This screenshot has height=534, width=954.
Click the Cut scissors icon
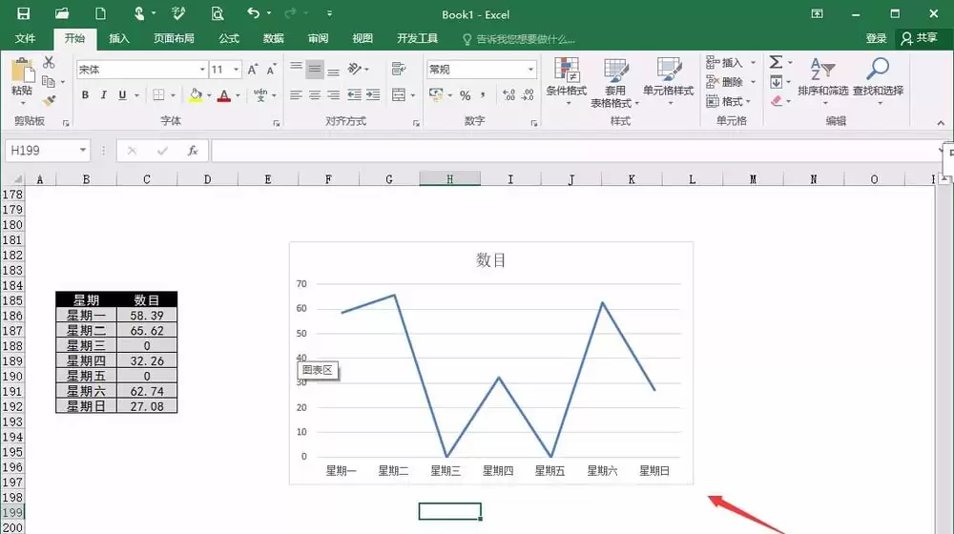[x=49, y=62]
